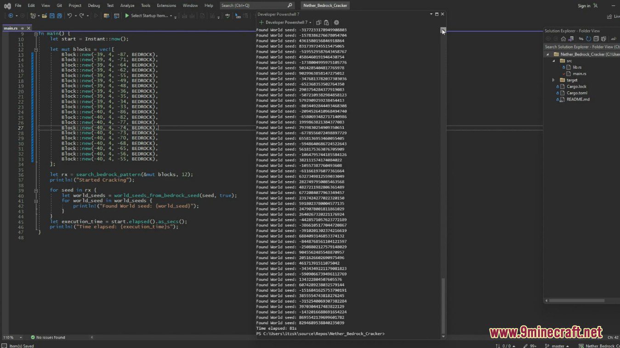Open the Extensions menu
The image size is (620, 348).
pos(166,6)
